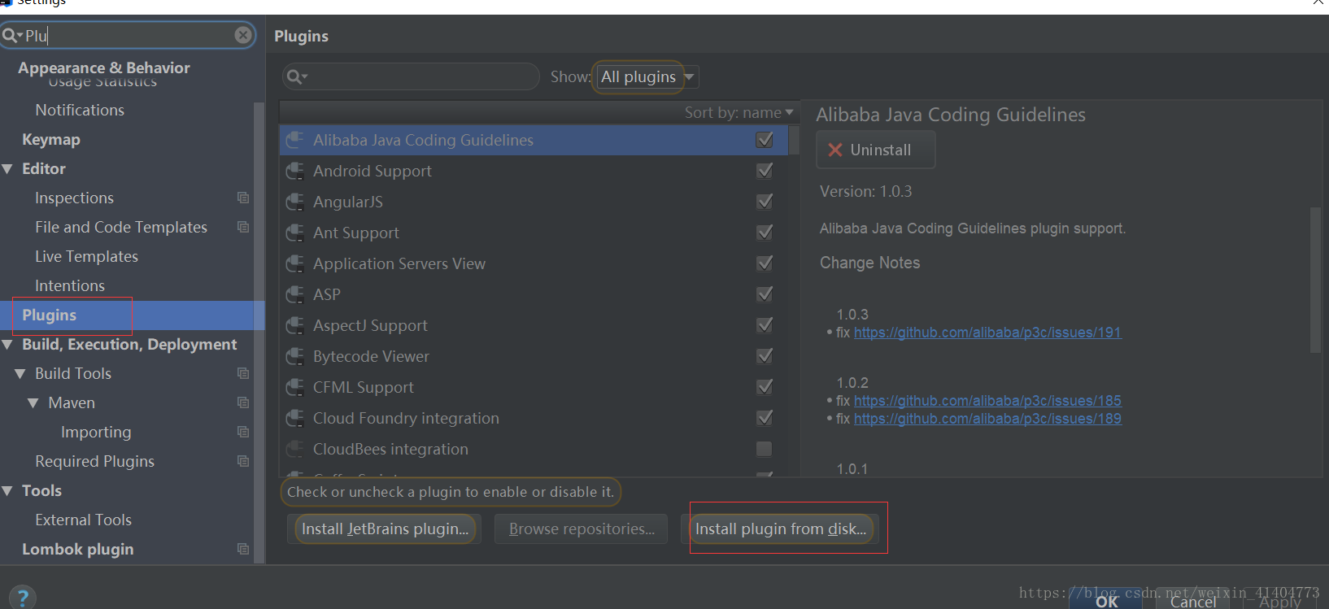Open the Sort by name dropdown

point(739,113)
